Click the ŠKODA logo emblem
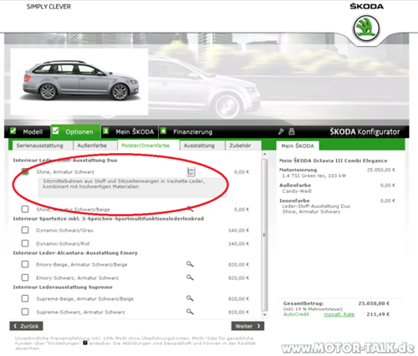Screen dimensions: 418x356 366,28
